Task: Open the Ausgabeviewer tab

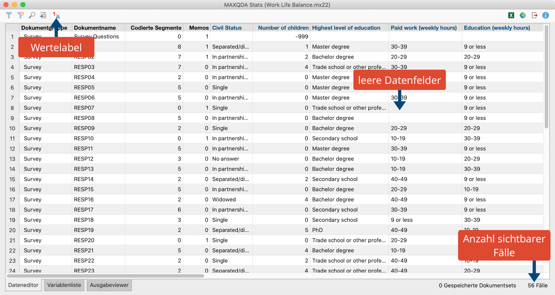Action: (109, 285)
